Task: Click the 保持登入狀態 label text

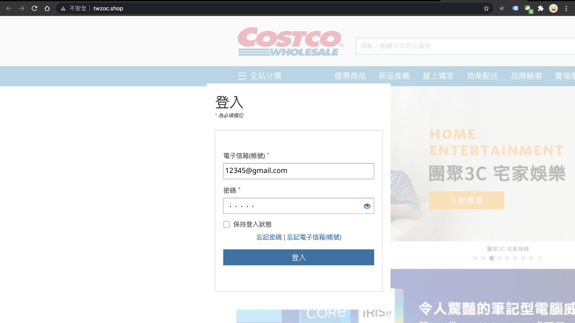Action: coord(252,224)
